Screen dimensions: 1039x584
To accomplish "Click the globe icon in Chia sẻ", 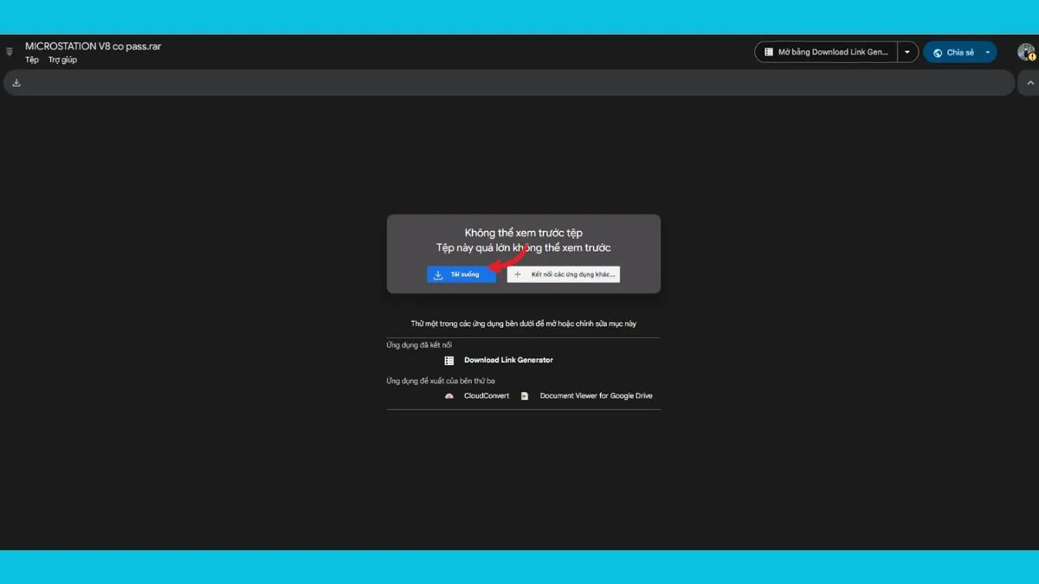I will pyautogui.click(x=938, y=53).
